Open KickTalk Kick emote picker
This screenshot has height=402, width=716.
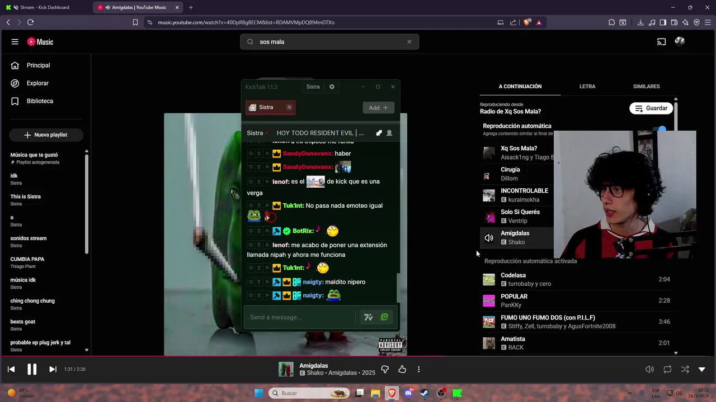click(384, 317)
